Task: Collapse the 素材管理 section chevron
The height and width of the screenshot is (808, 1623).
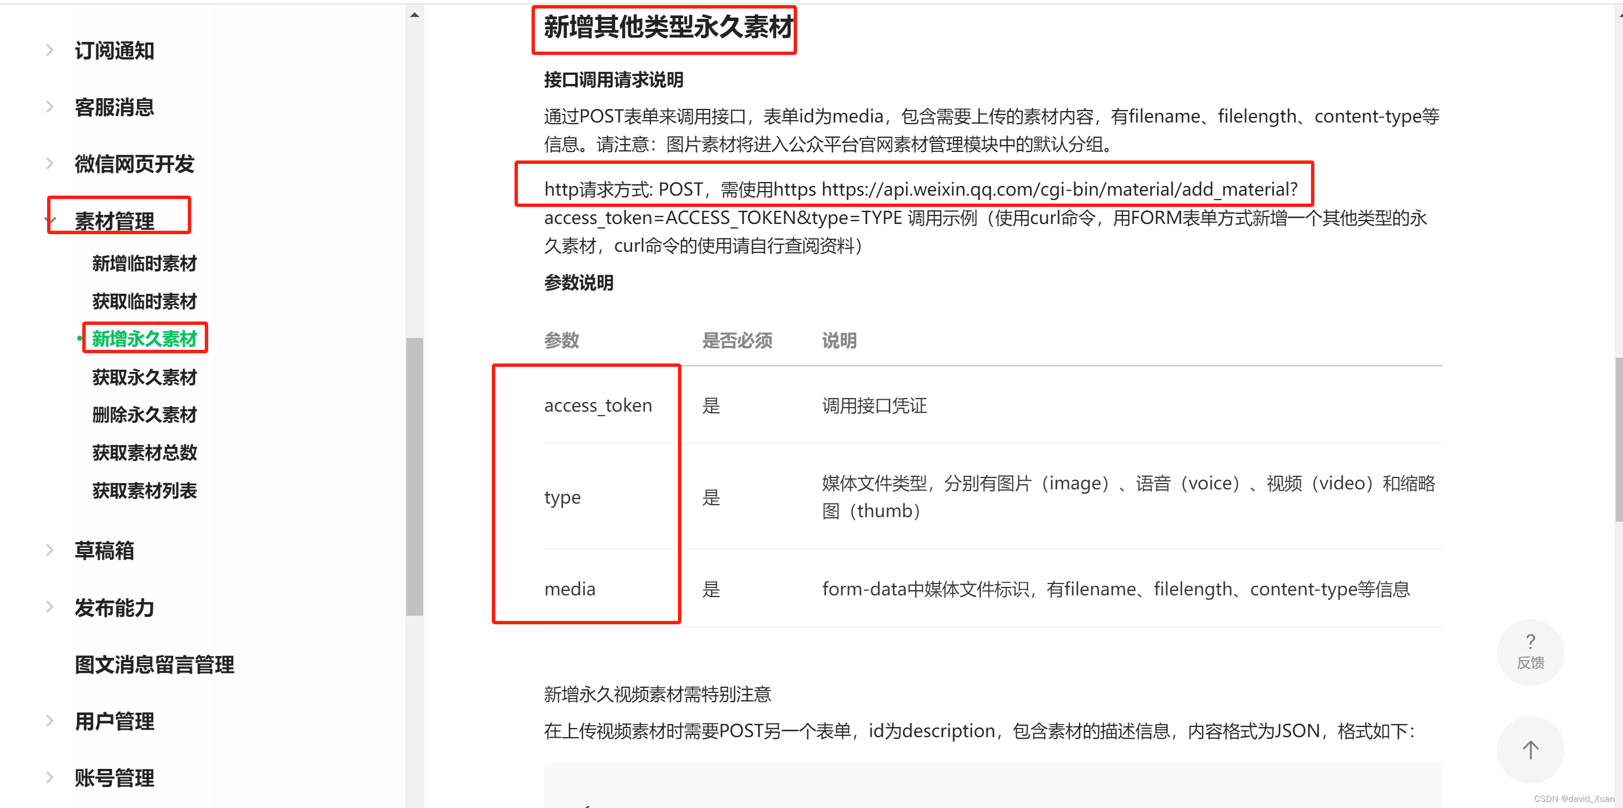Action: (x=50, y=221)
